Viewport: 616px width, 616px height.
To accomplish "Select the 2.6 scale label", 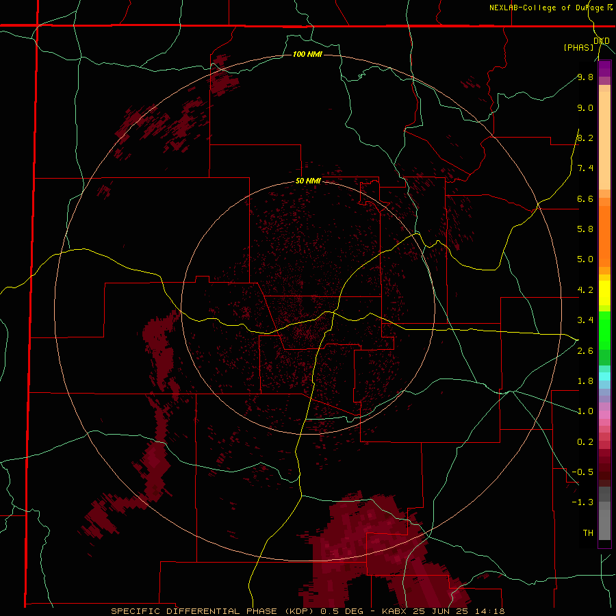I will (585, 351).
